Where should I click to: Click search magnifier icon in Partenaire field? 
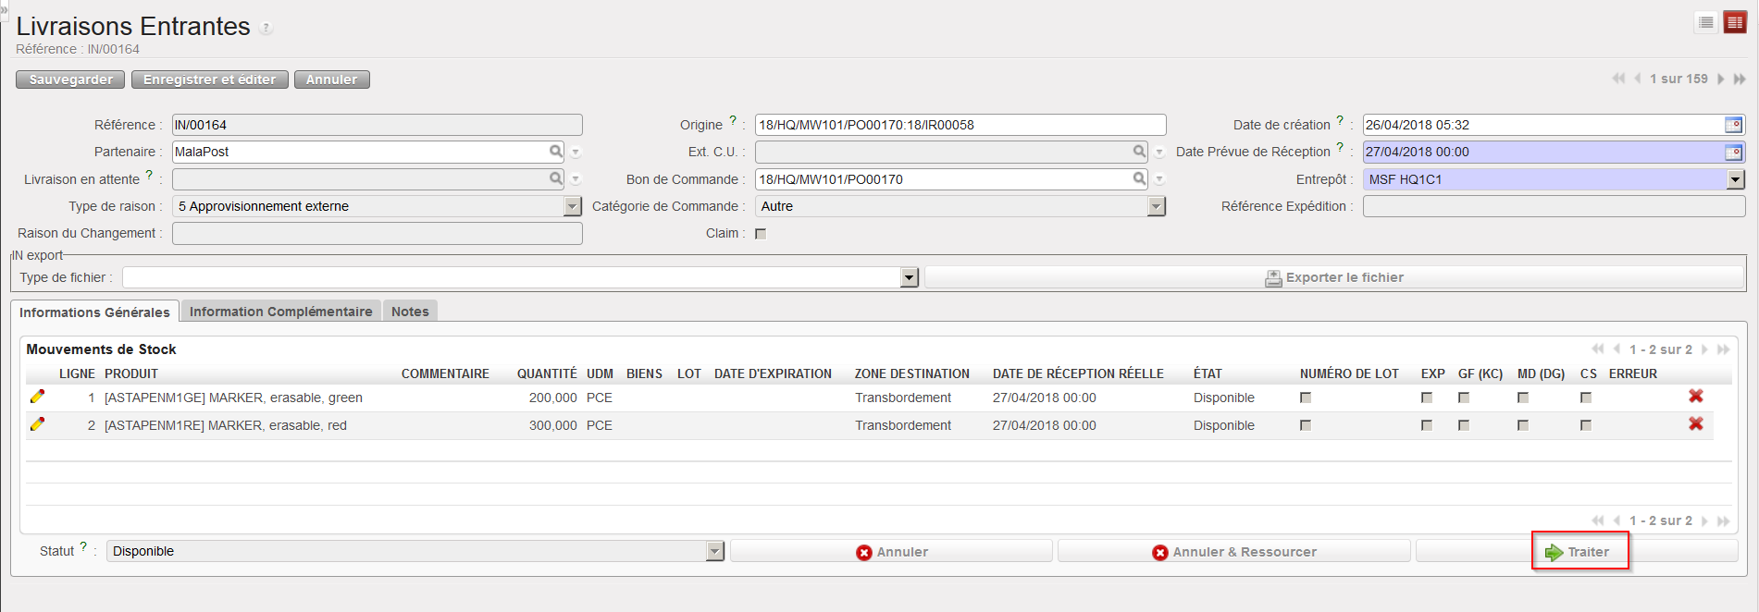click(x=555, y=152)
